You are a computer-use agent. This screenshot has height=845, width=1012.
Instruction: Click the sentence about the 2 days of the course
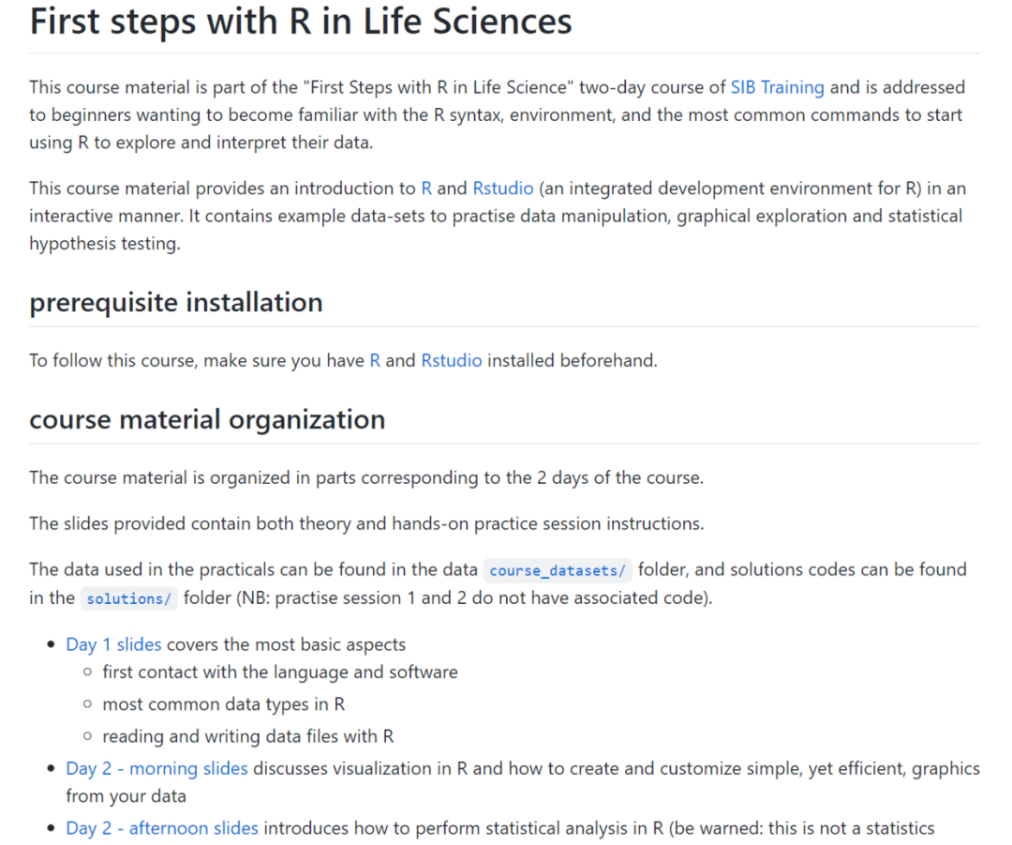point(365,477)
